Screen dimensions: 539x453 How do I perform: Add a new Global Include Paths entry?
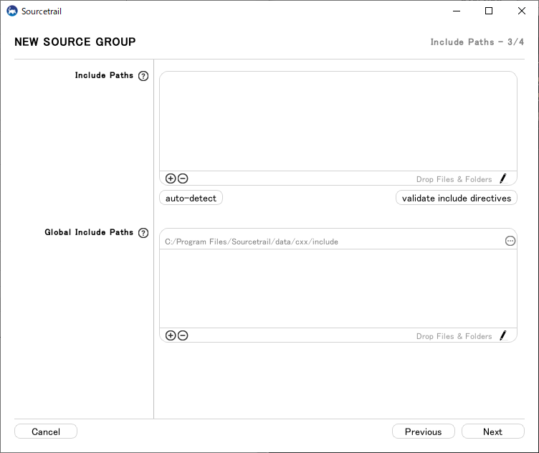pos(171,335)
